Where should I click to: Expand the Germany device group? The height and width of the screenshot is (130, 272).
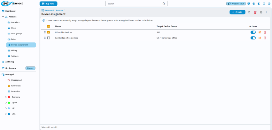6,97
